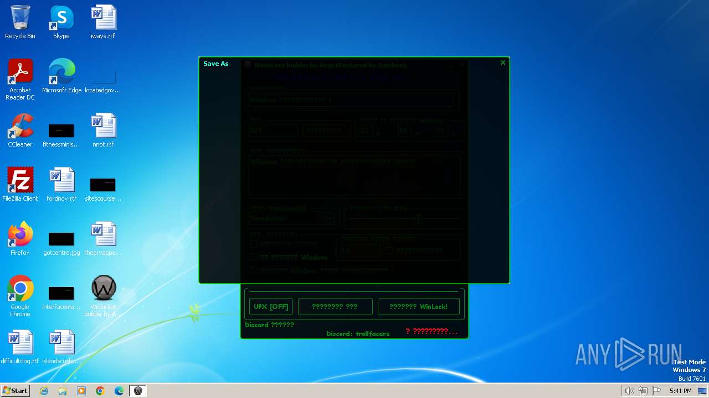Open Acrobat Reader DC shortcut

click(20, 80)
